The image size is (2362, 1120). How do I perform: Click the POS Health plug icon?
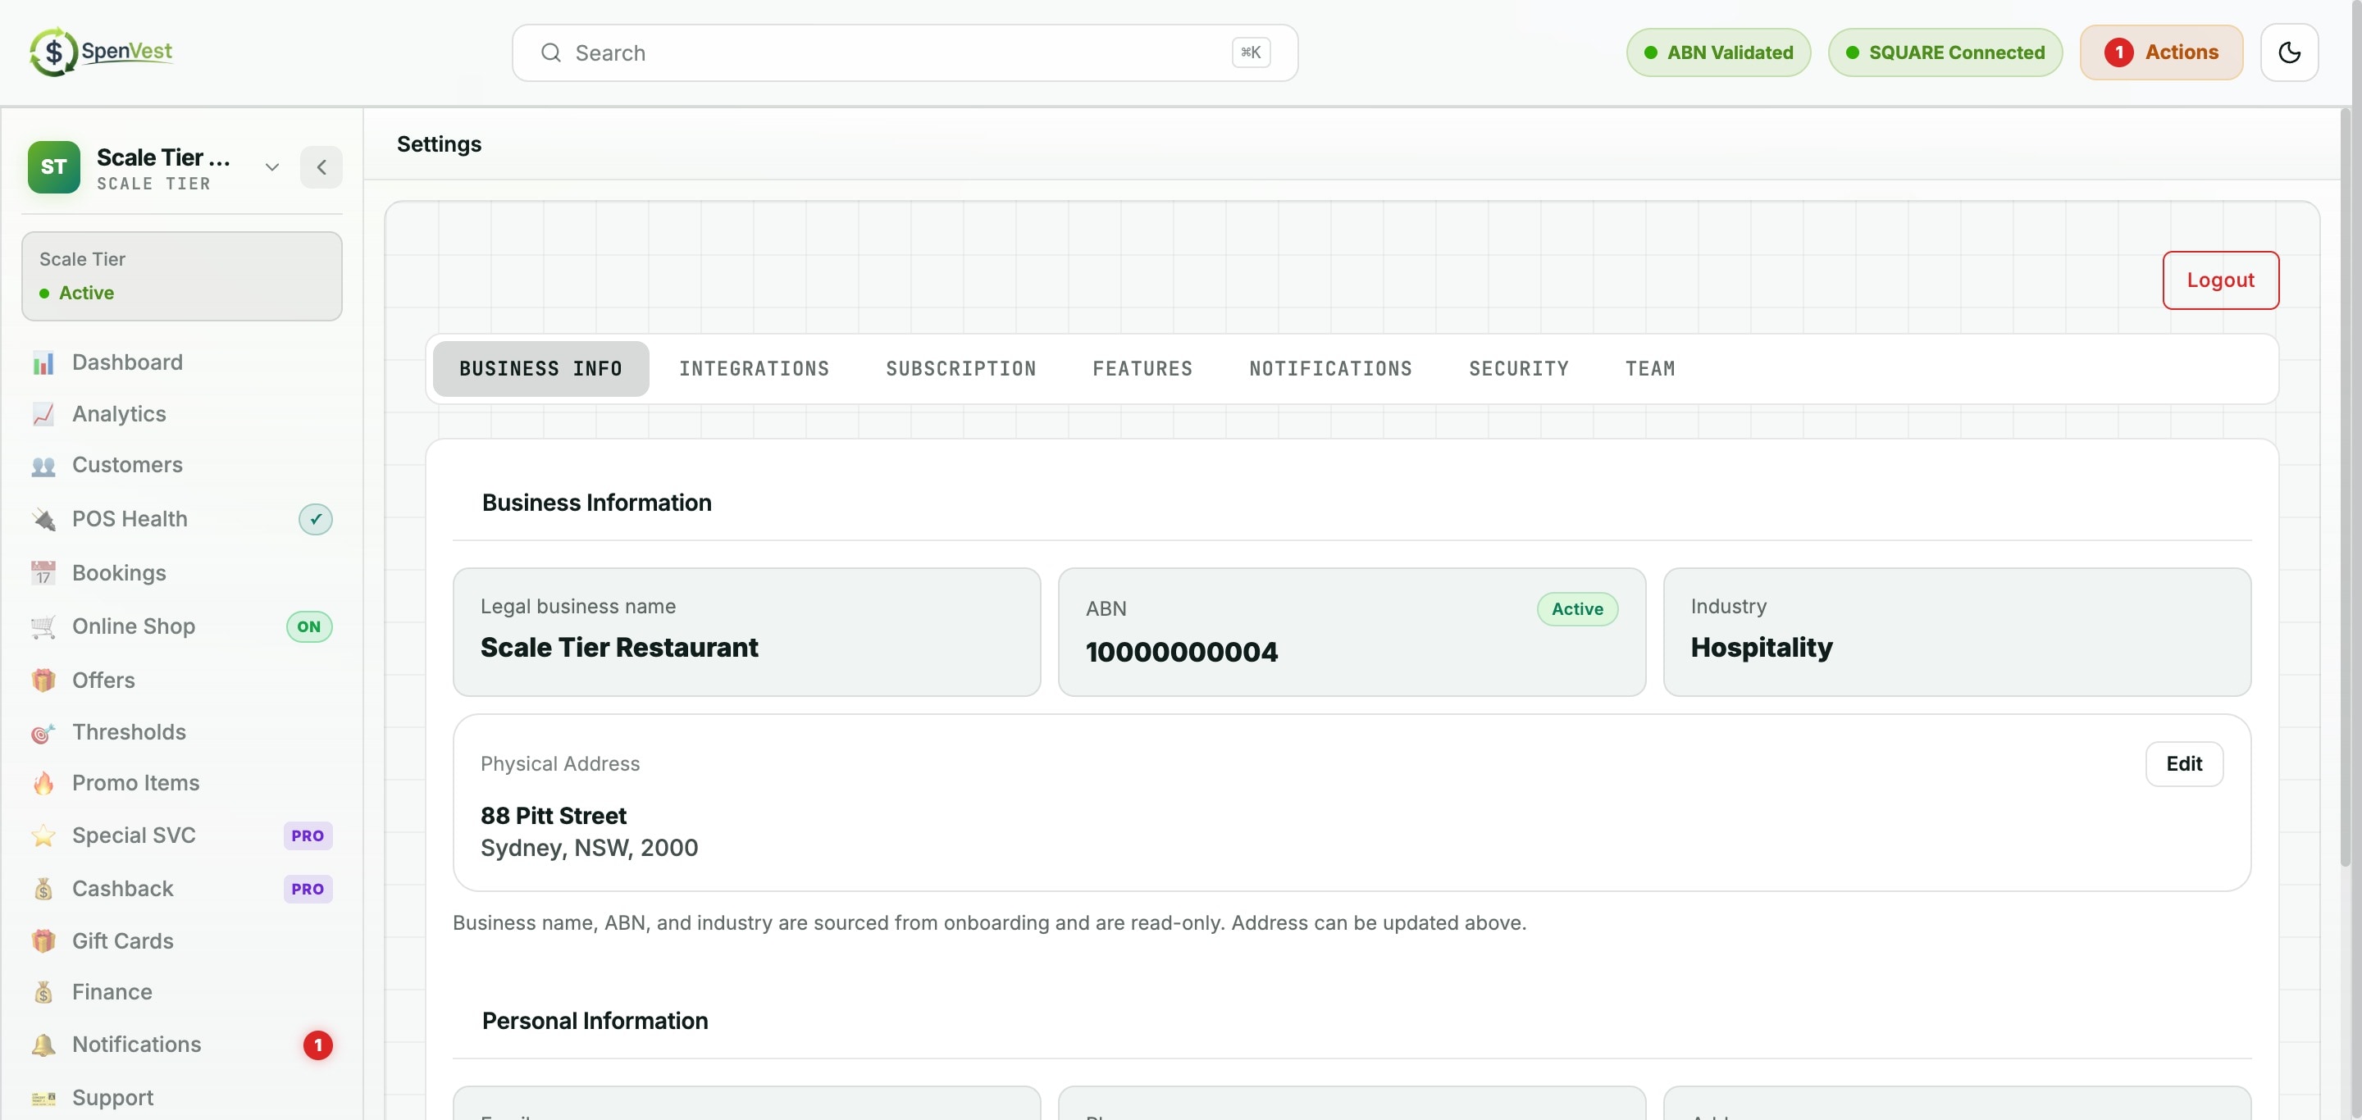43,520
